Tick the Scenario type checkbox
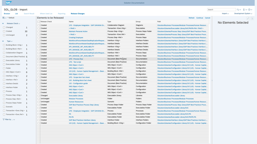This screenshot has width=257, height=144. pyautogui.click(x=4, y=107)
